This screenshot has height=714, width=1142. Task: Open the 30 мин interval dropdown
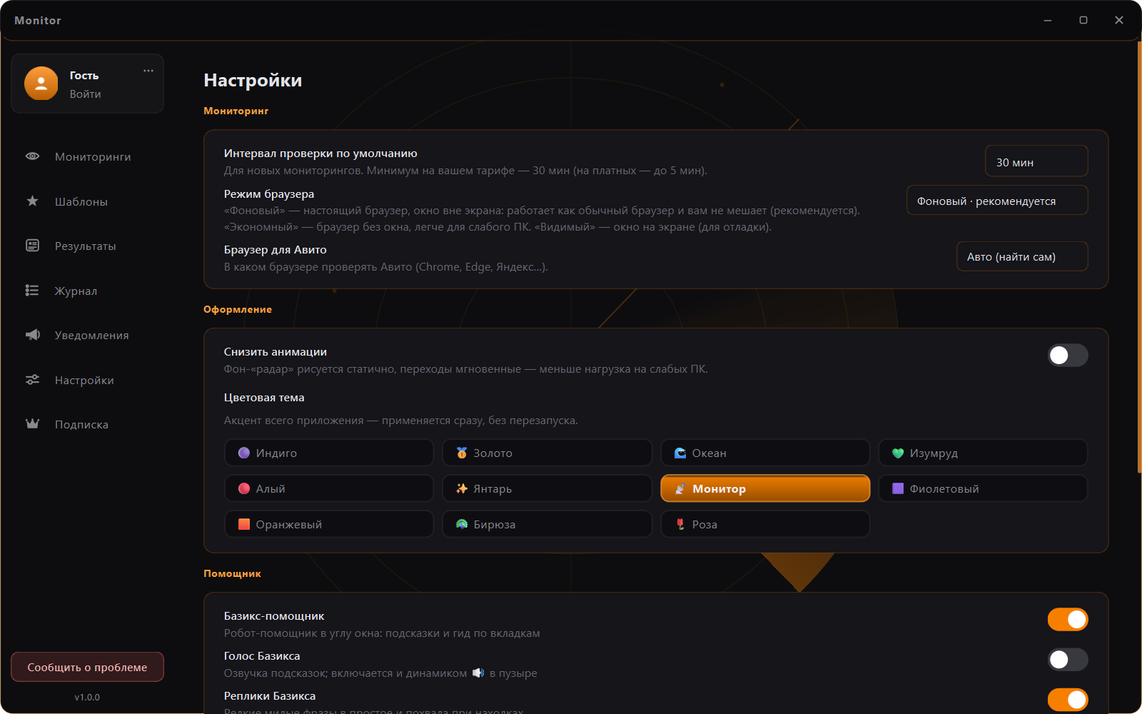pos(1036,161)
